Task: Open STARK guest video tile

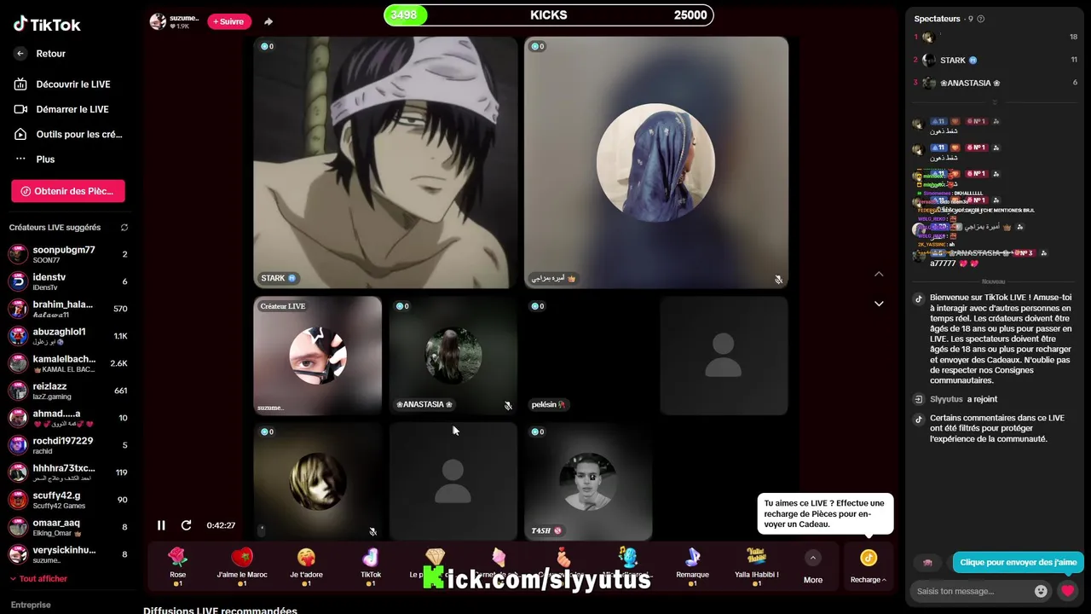Action: [x=385, y=162]
